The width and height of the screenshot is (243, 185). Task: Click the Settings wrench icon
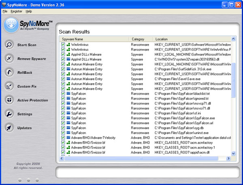[9, 114]
